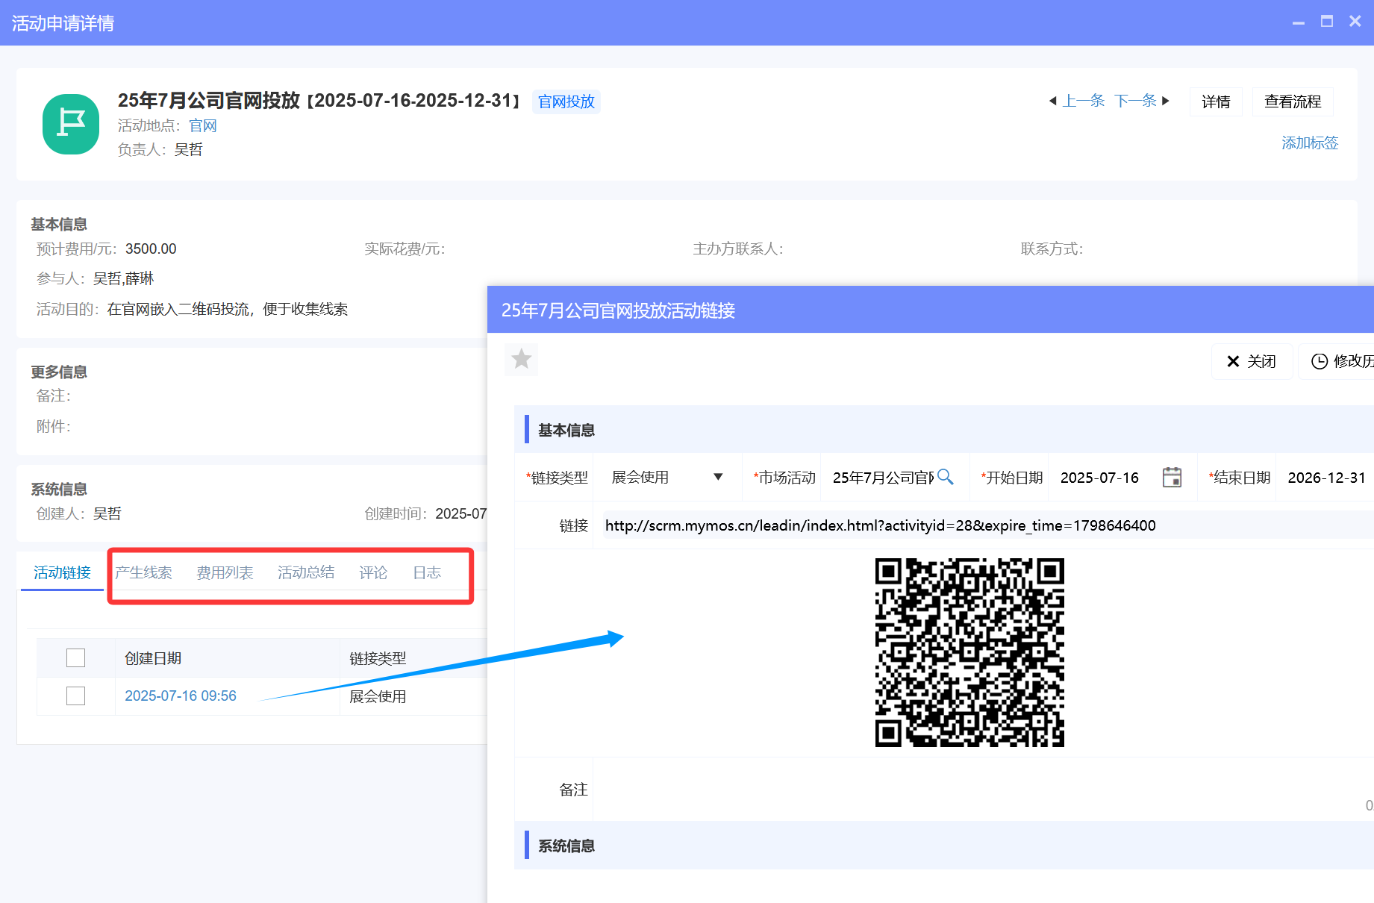
Task: Click the QR code image
Action: click(x=969, y=652)
